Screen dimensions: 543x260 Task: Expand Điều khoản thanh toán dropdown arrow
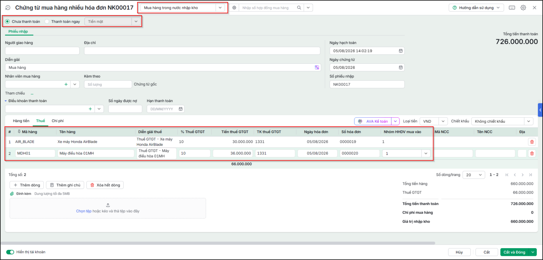click(x=99, y=109)
